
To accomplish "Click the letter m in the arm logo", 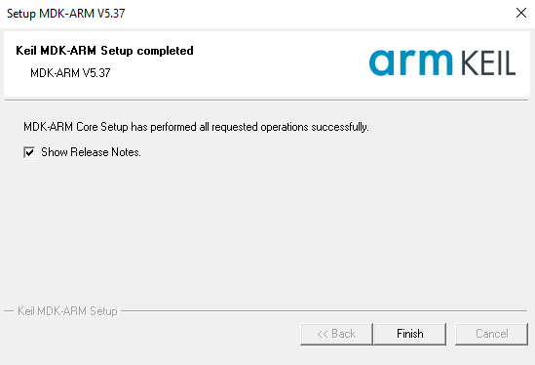I will tap(434, 62).
